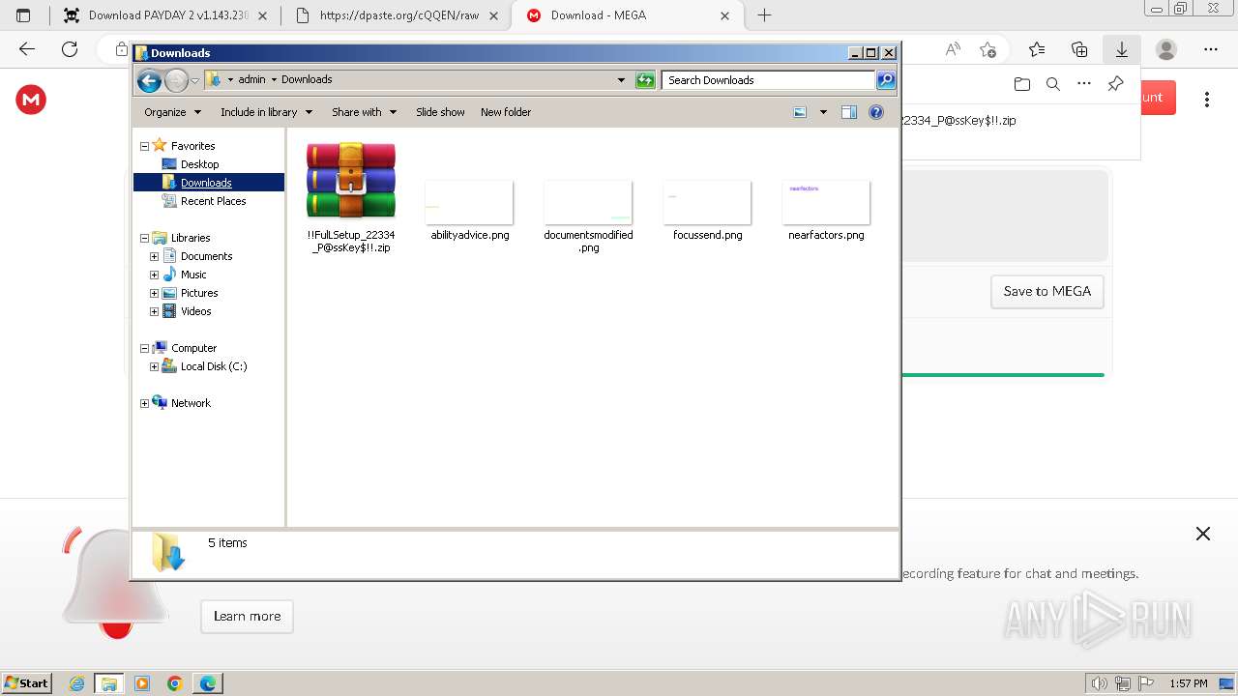This screenshot has height=696, width=1238.
Task: Open Edge Settings and more menu
Action: click(1211, 49)
